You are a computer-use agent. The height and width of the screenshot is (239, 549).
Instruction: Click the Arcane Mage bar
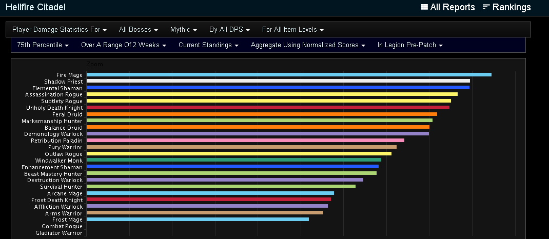click(210, 193)
